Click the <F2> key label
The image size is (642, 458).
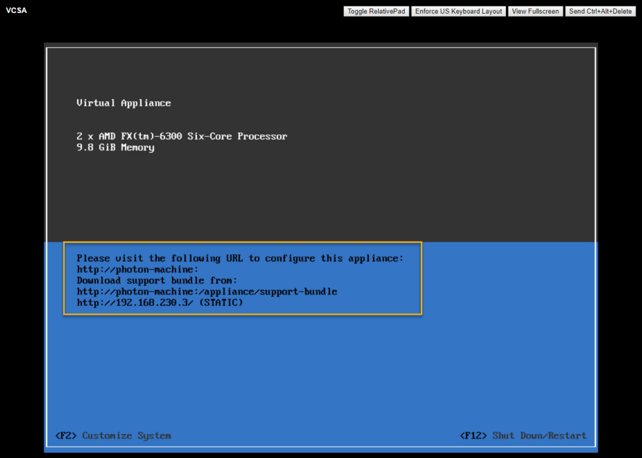(x=66, y=436)
